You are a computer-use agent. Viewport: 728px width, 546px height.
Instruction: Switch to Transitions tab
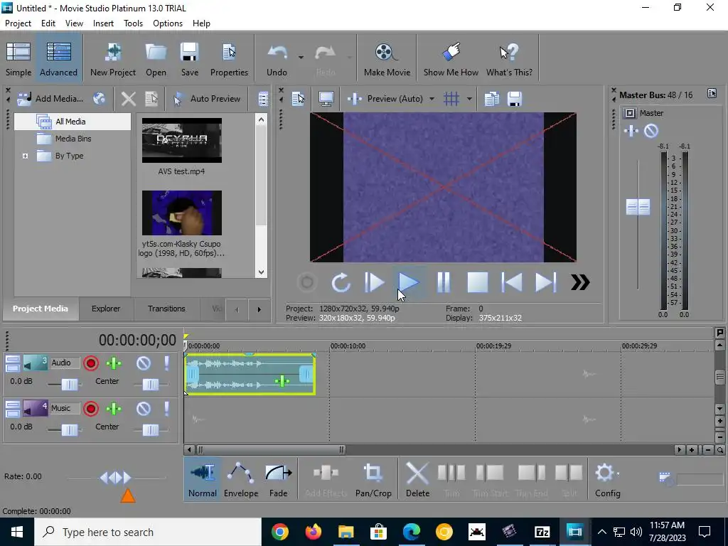(x=166, y=309)
